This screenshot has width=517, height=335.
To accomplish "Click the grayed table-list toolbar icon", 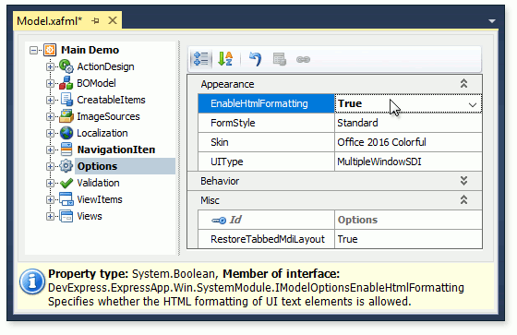I will (x=280, y=59).
